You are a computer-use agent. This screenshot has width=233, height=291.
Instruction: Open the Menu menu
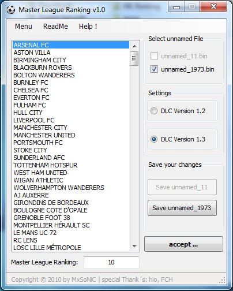[x=24, y=27]
